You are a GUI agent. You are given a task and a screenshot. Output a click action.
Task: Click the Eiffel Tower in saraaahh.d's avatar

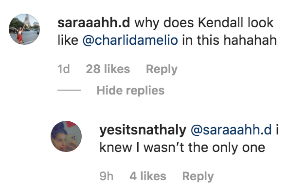tap(27, 20)
